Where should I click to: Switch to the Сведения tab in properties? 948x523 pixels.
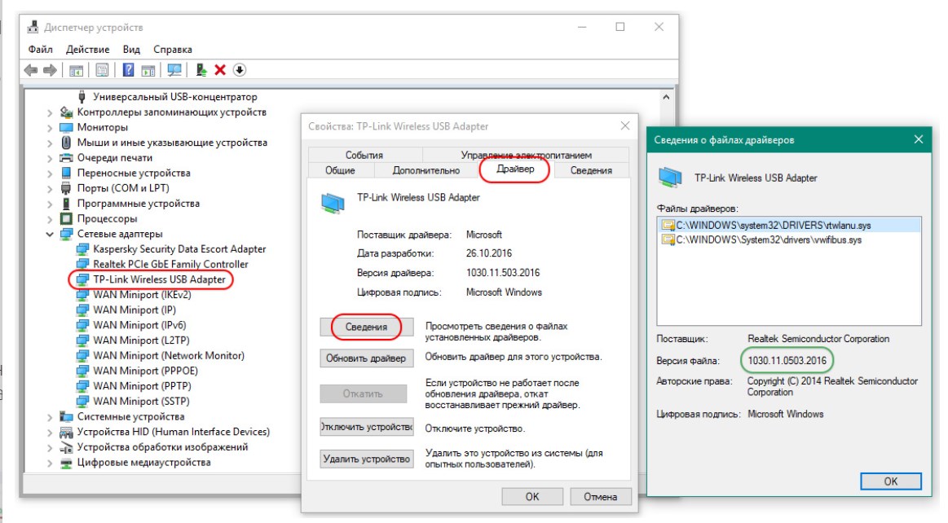pyautogui.click(x=591, y=170)
